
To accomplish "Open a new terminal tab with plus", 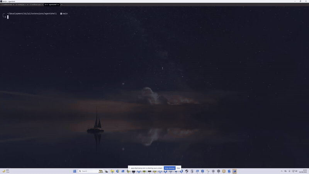I will coord(62,5).
